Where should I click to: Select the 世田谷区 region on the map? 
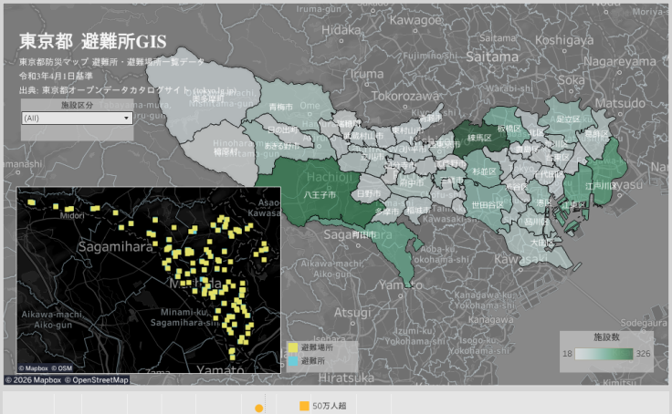487,205
